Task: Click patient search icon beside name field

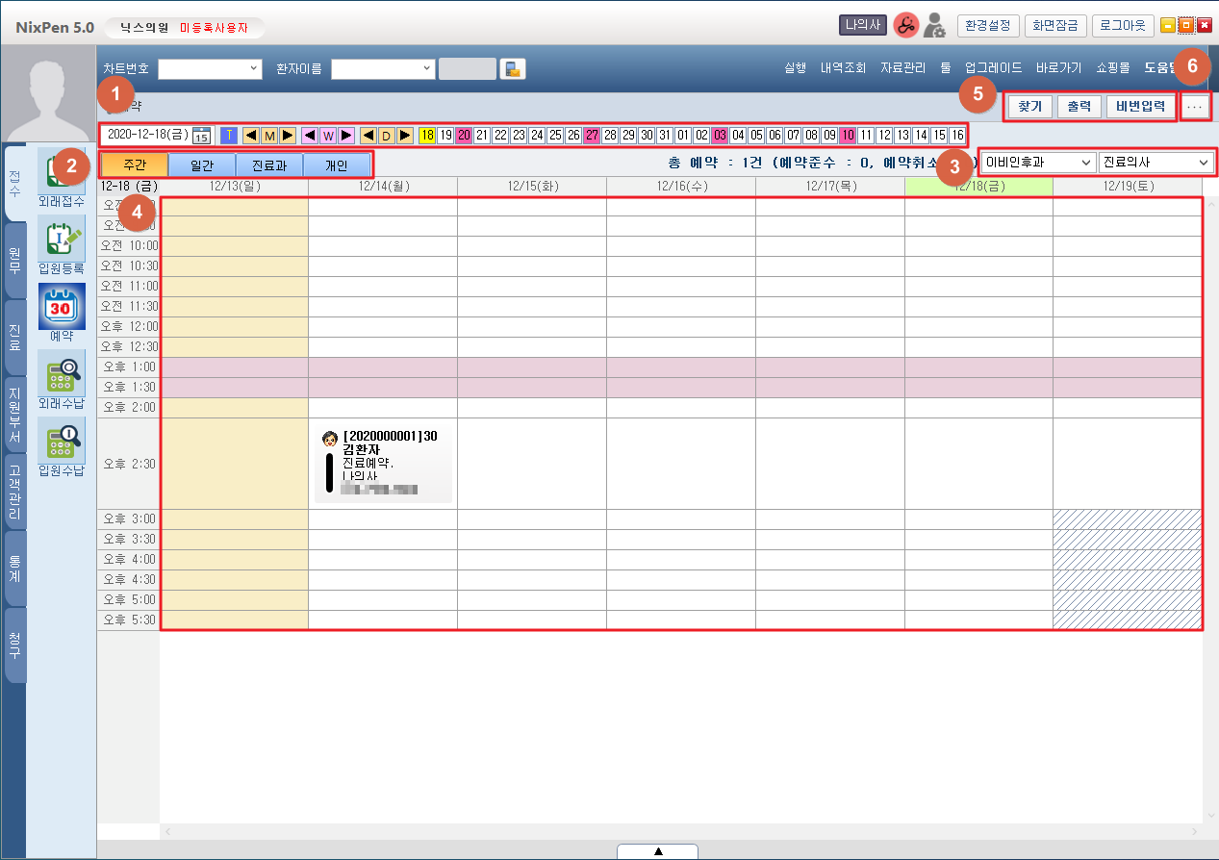Action: pyautogui.click(x=514, y=68)
